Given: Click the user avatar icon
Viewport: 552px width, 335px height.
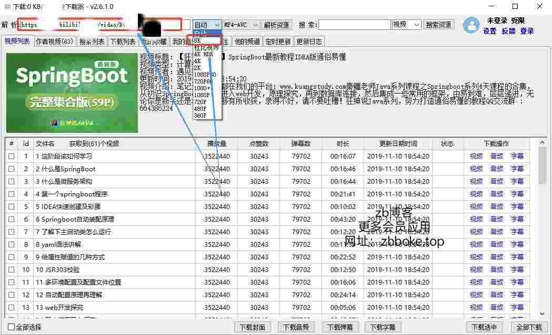Looking at the screenshot, I should tap(471, 25).
